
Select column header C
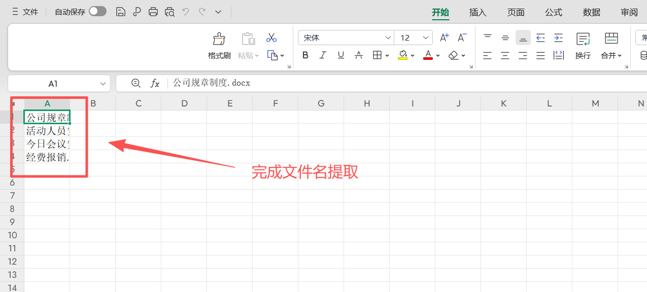click(x=139, y=103)
